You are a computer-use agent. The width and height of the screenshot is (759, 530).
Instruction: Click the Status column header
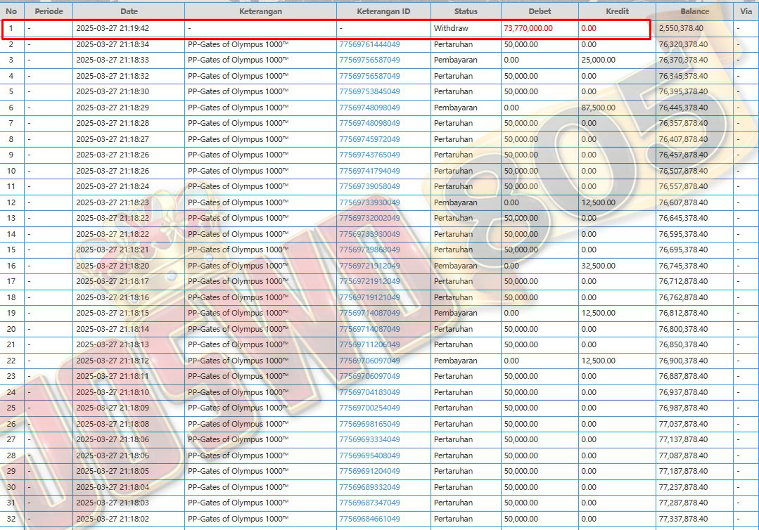click(466, 11)
